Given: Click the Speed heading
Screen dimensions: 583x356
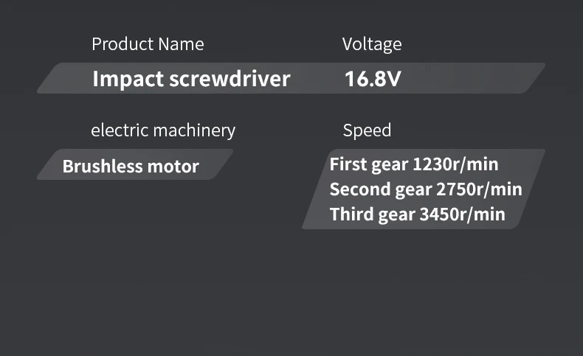Looking at the screenshot, I should pyautogui.click(x=367, y=130).
